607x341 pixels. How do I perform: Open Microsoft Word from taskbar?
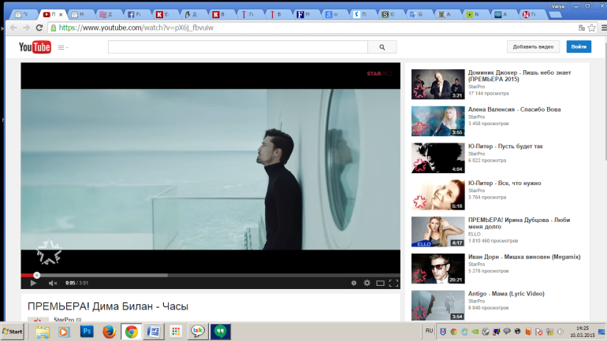(x=154, y=332)
